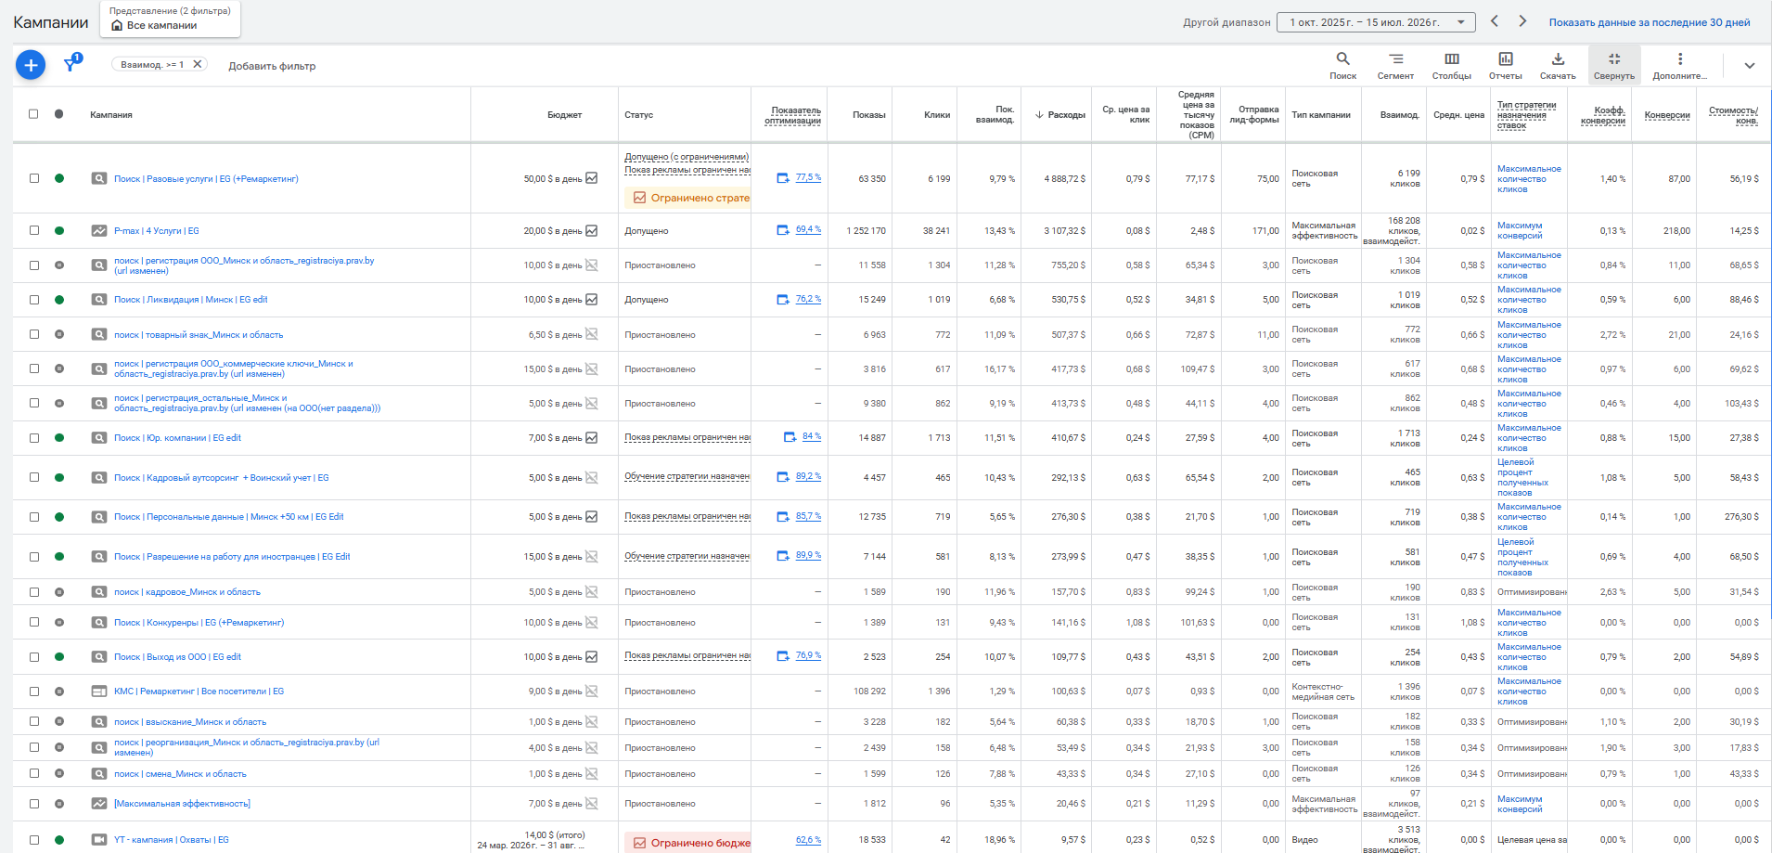Check the Поиск | Юр. компании row checkbox
This screenshot has height=853, width=1772.
34,438
